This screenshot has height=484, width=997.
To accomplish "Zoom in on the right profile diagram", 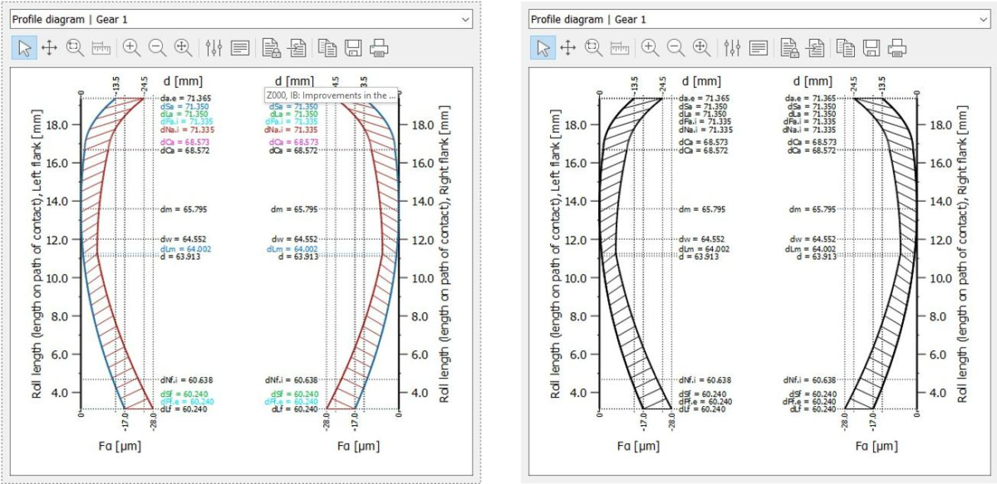I will (x=650, y=48).
